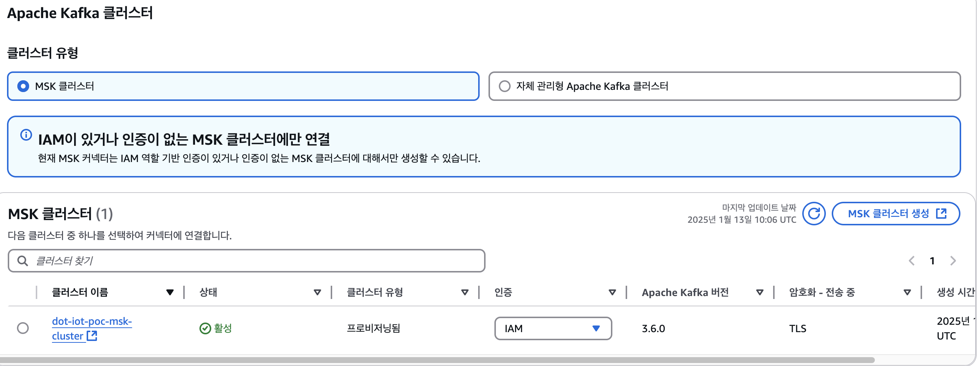Screen dimensions: 977x366
Task: Go to next page of cluster list
Action: click(x=953, y=261)
